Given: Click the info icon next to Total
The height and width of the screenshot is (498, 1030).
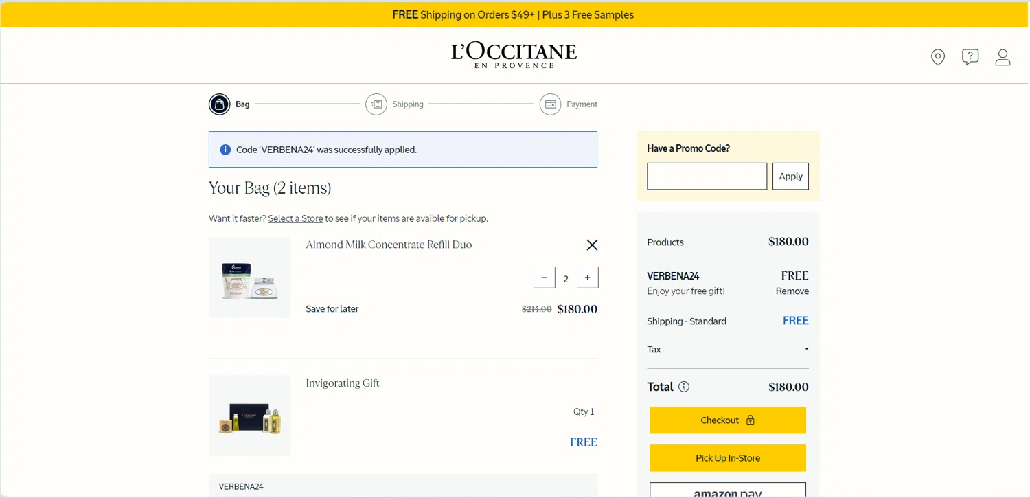Looking at the screenshot, I should tap(684, 387).
